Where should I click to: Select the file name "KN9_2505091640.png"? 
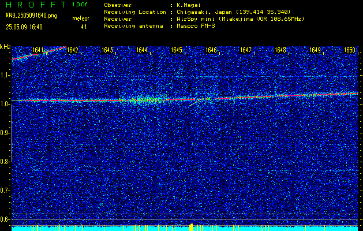tap(31, 16)
